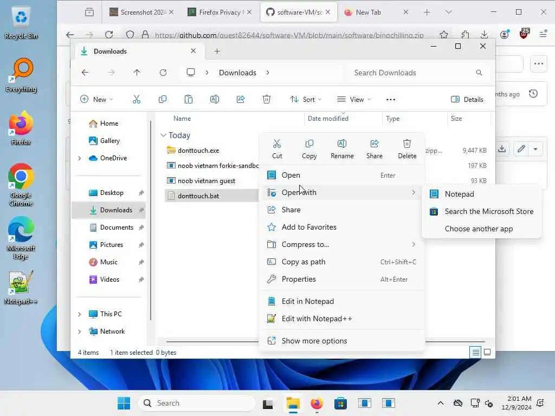
Task: Refresh the Downloads folder view
Action: [163, 73]
